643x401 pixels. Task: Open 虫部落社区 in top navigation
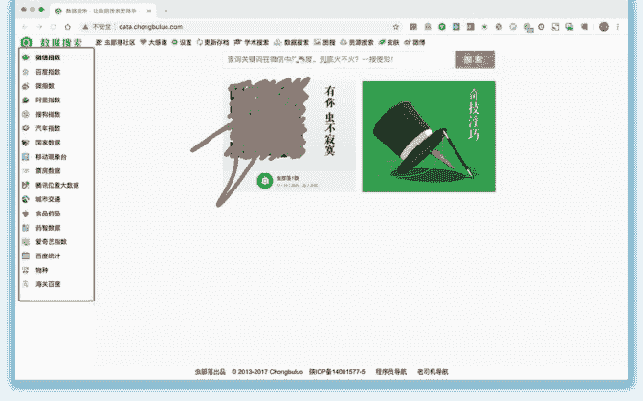tap(115, 42)
